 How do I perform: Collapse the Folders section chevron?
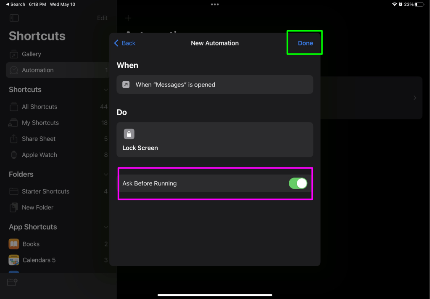coord(106,174)
